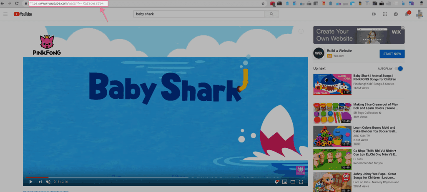Click the Pinkfong channel watermark in player
This screenshot has width=427, height=192.
pyautogui.click(x=300, y=170)
